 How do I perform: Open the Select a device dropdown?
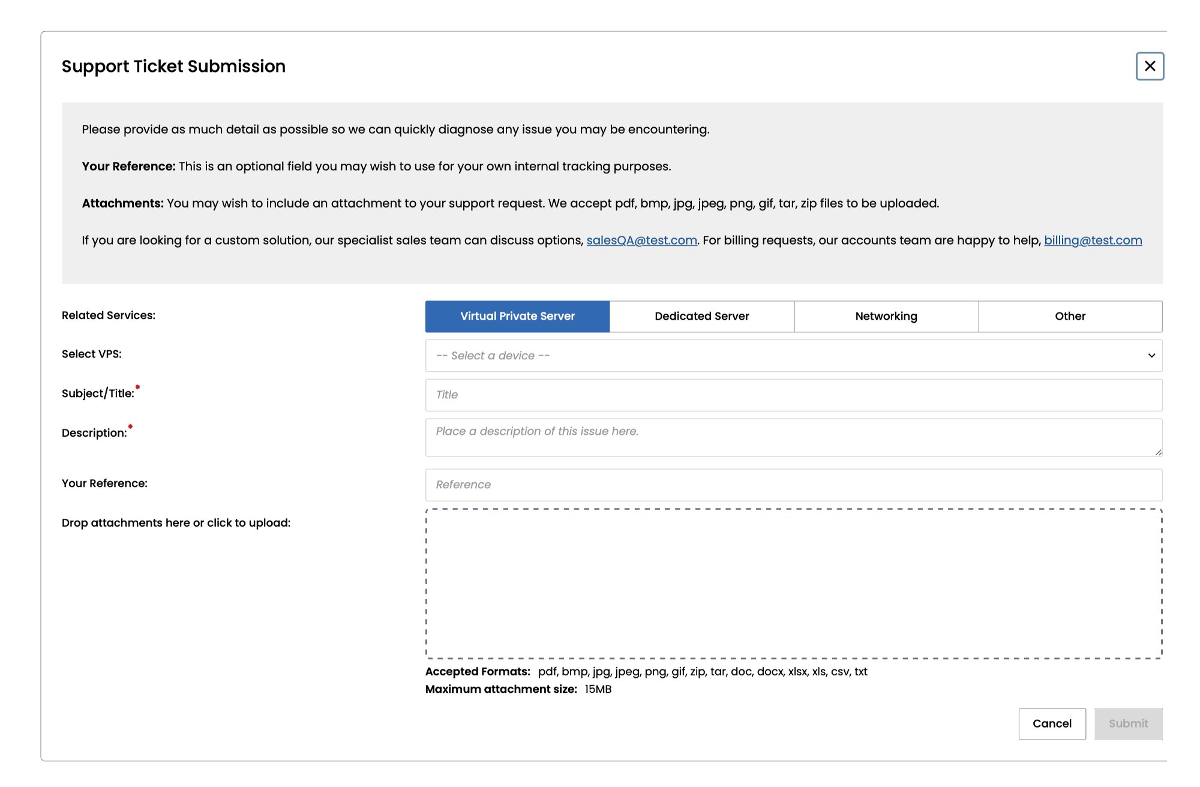pyautogui.click(x=780, y=356)
